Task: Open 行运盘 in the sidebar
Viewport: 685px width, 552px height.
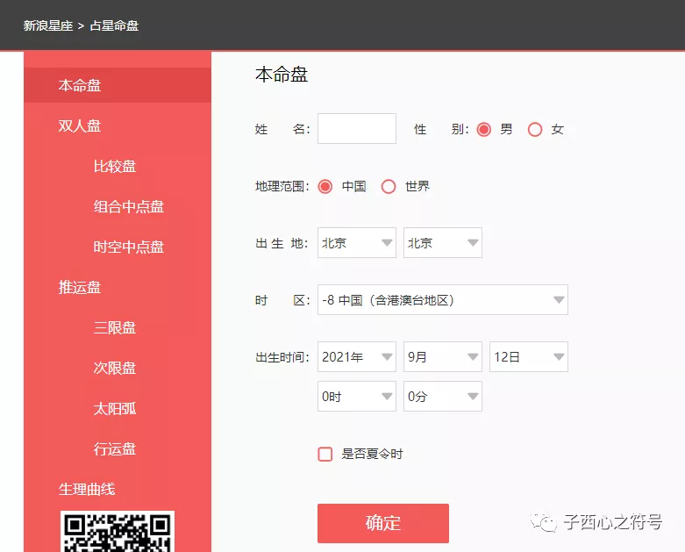Action: coord(115,448)
